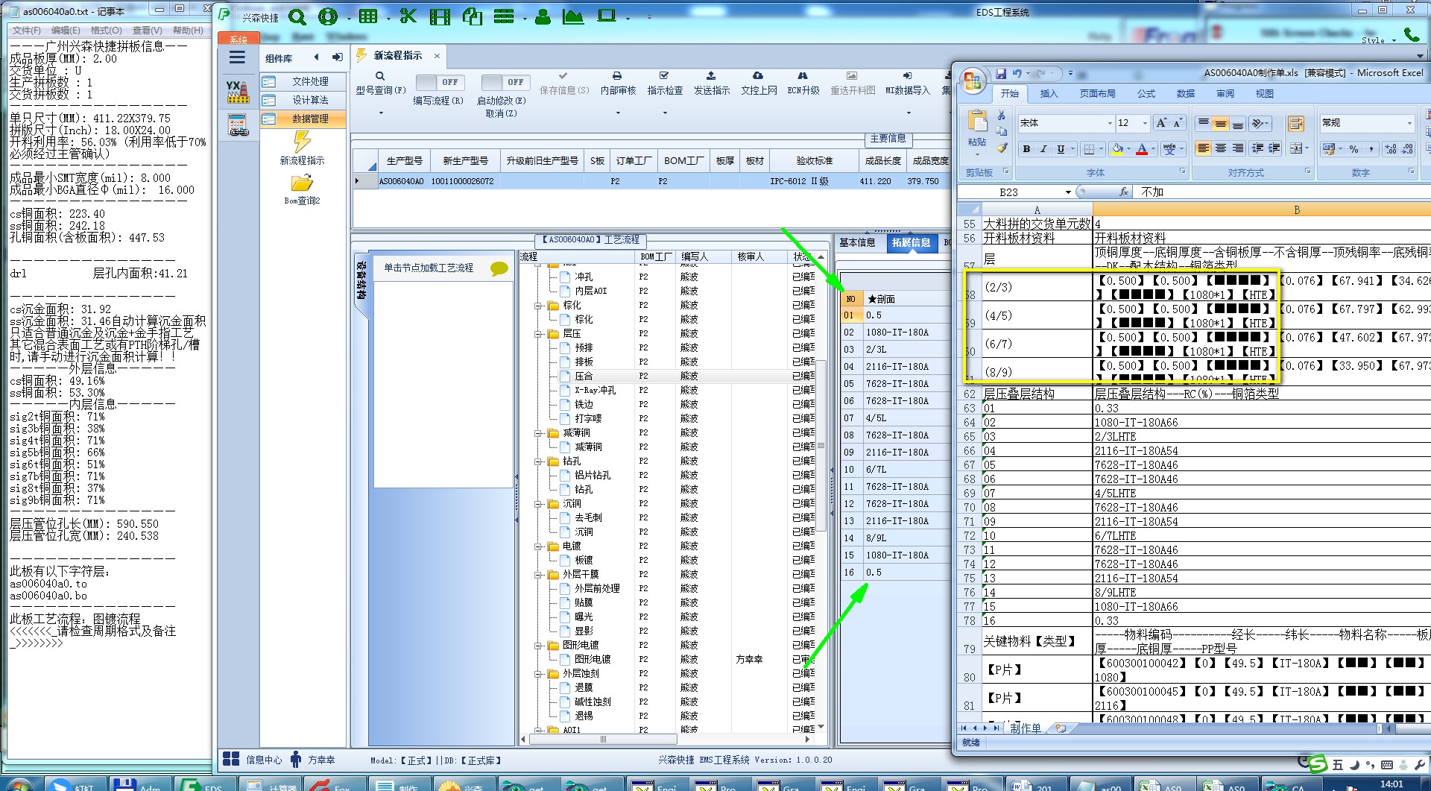Click the YX factory icon in left sidebar
This screenshot has width=1431, height=791.
[238, 92]
